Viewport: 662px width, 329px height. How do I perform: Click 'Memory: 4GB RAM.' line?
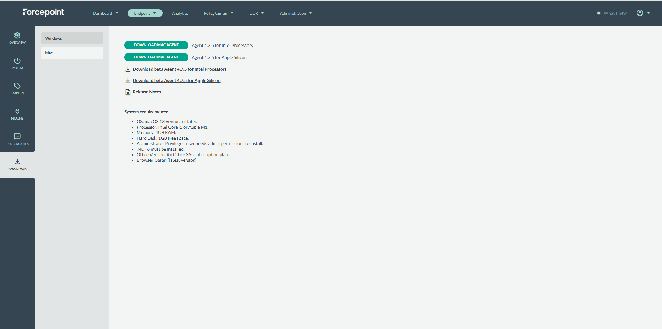(x=156, y=133)
